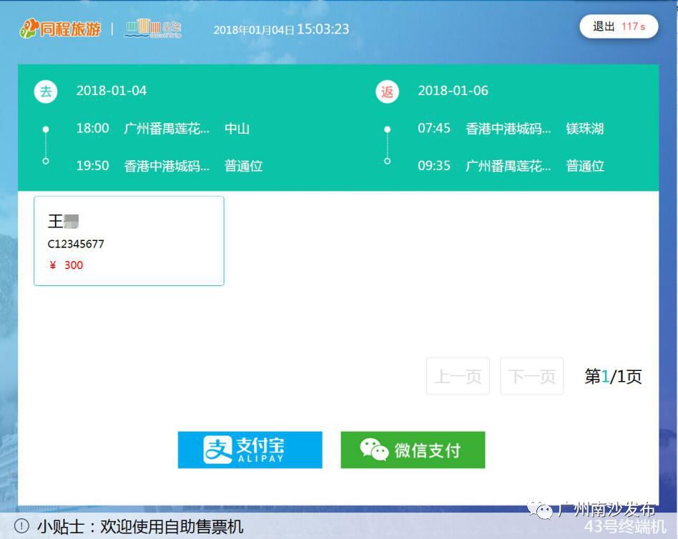Pay with 支付宝 ALIPAY
Image resolution: width=678 pixels, height=539 pixels.
coord(250,450)
